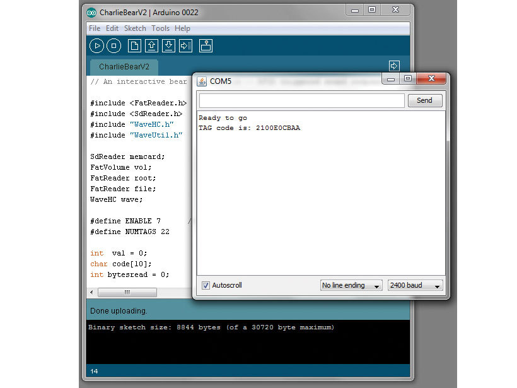Click the '#include <FatReader.h>' code line
The image size is (517, 388).
click(x=139, y=103)
